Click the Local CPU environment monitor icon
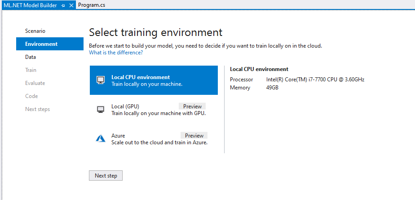The height and width of the screenshot is (200, 415). click(101, 80)
